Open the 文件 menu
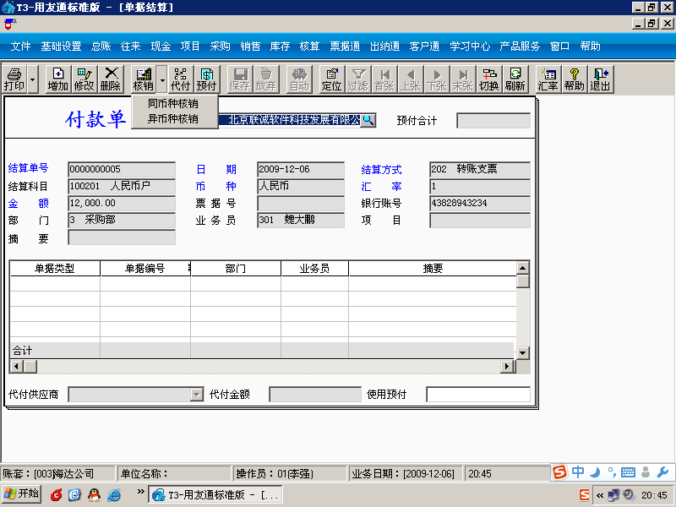 tap(20, 46)
